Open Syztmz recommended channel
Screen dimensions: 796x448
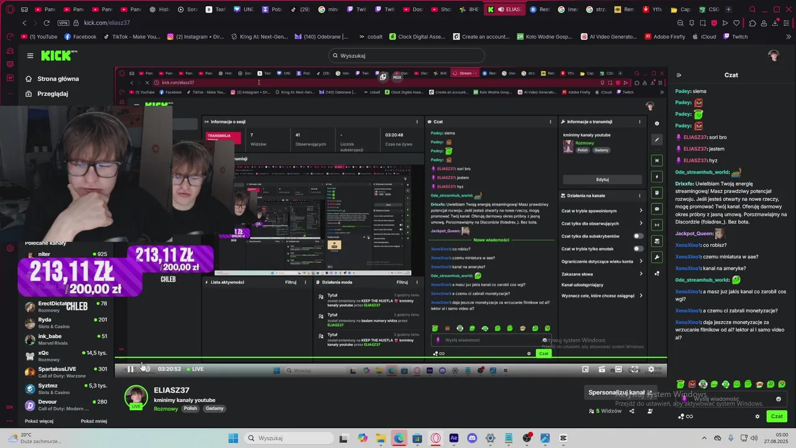pos(66,389)
